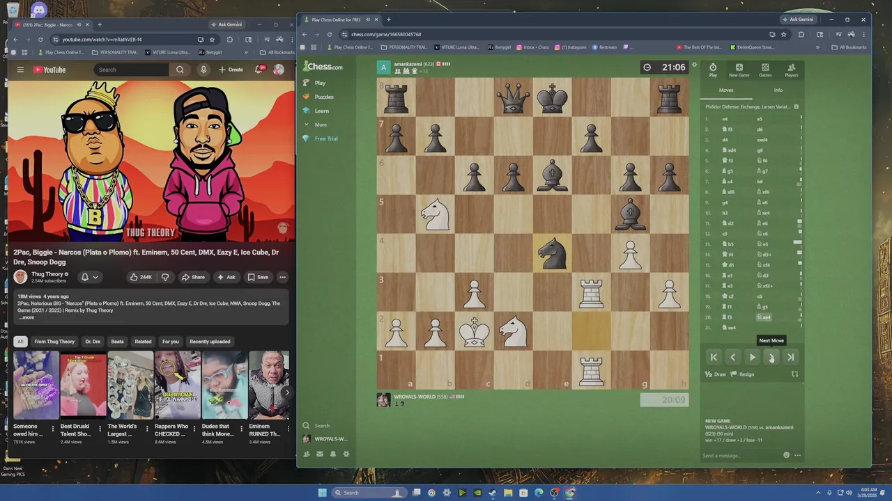This screenshot has height=501, width=892.
Task: Jump to the first move of the game
Action: (x=714, y=357)
